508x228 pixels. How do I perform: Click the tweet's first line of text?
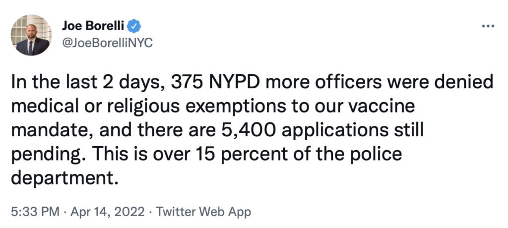point(252,84)
